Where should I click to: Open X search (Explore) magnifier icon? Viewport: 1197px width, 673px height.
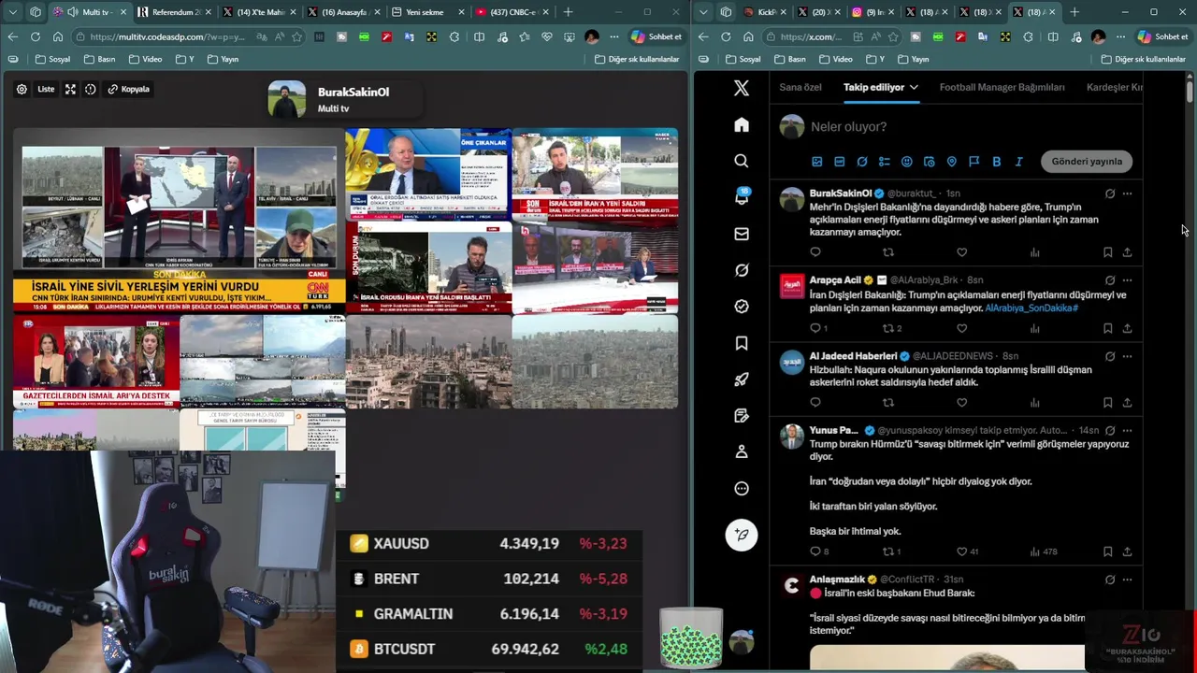point(742,161)
